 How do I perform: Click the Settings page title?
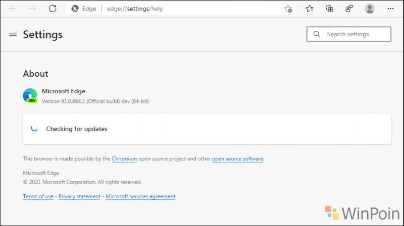coord(43,34)
